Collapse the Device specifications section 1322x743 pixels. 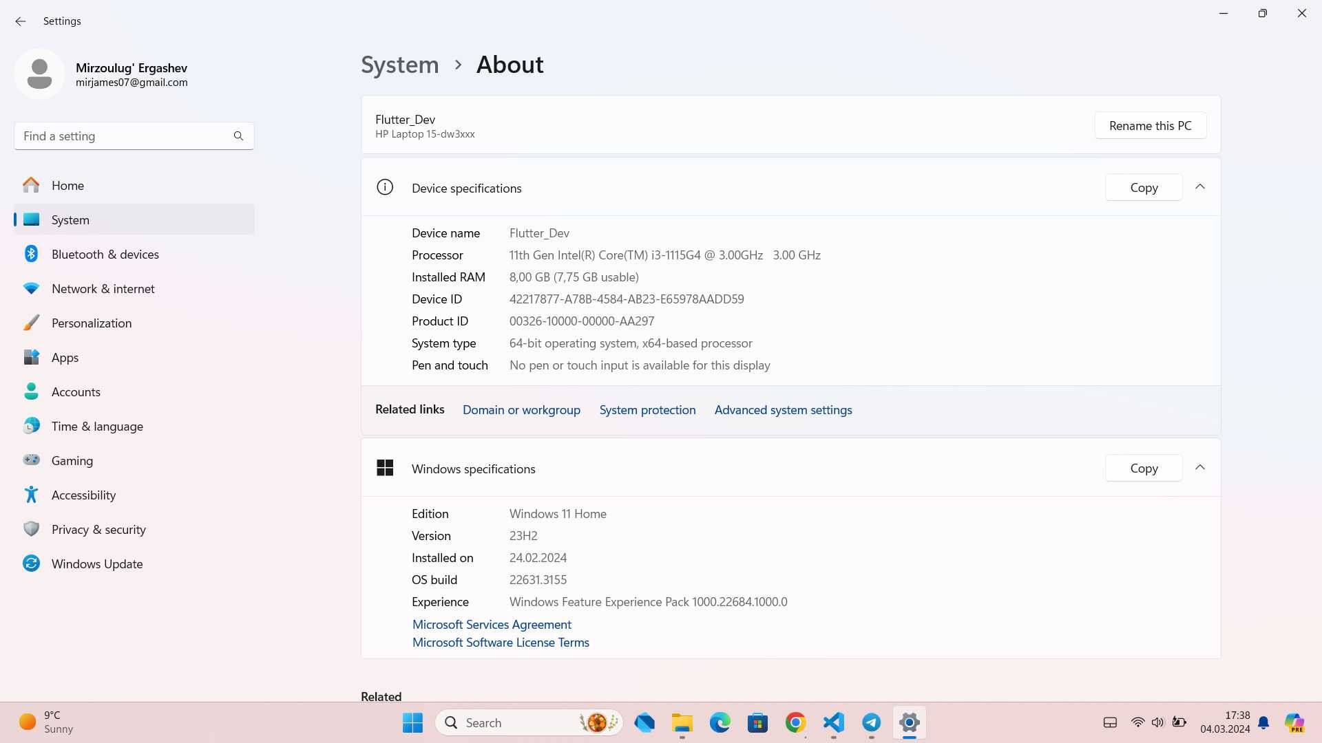[1200, 187]
